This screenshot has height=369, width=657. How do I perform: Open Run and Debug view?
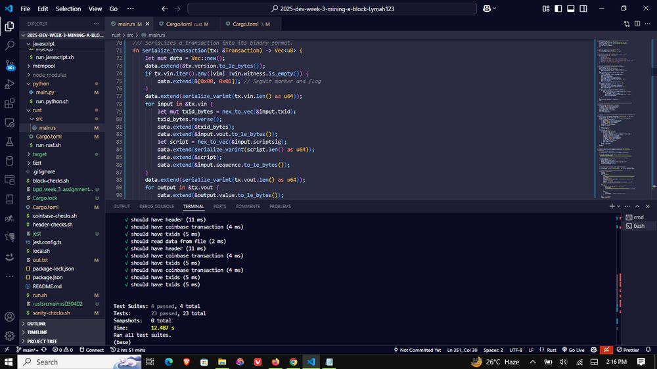click(9, 84)
